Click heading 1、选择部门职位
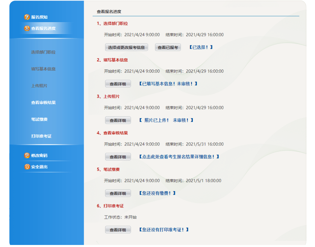 pos(112,24)
